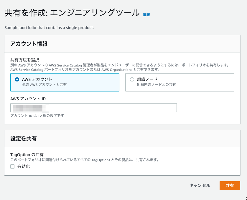
Task: Enable the 有効化 TagOption sharing checkbox
Action: 12,166
